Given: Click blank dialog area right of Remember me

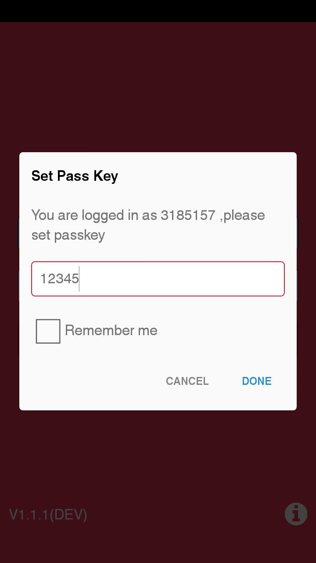Looking at the screenshot, I should (x=228, y=331).
